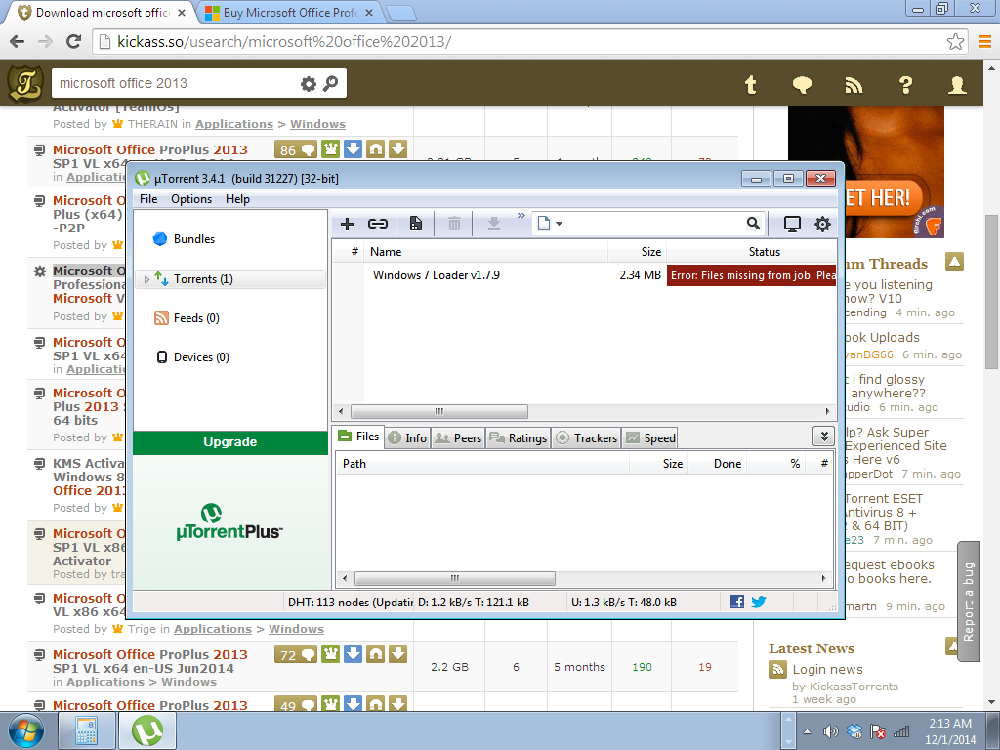Click the Twitter icon in status bar
Viewport: 1000px width, 750px height.
[758, 603]
